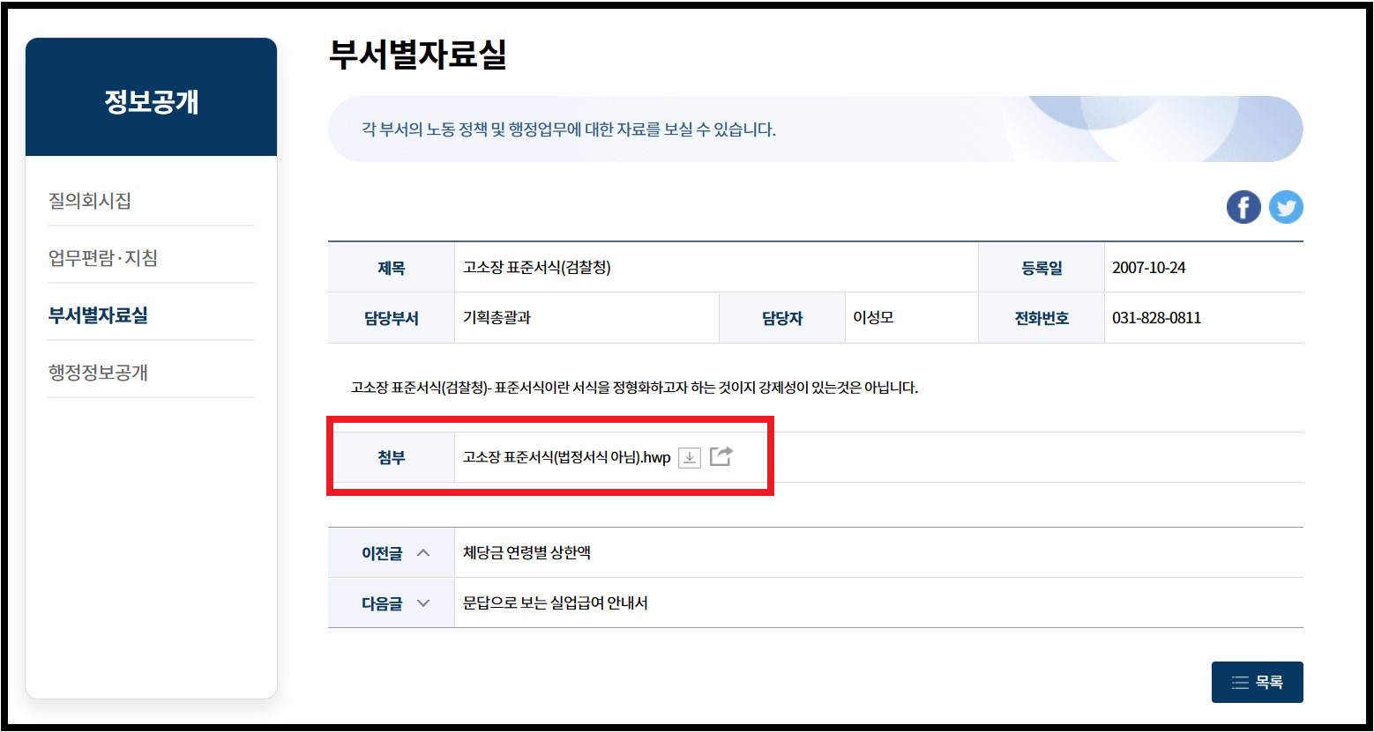Download the 고소장 표준서식 hwp attachment

pyautogui.click(x=690, y=457)
